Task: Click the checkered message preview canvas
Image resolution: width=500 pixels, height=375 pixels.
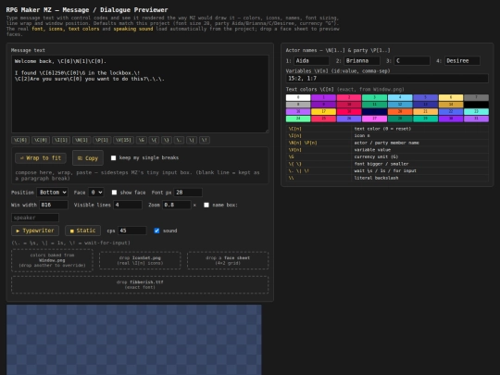Action: (134, 340)
